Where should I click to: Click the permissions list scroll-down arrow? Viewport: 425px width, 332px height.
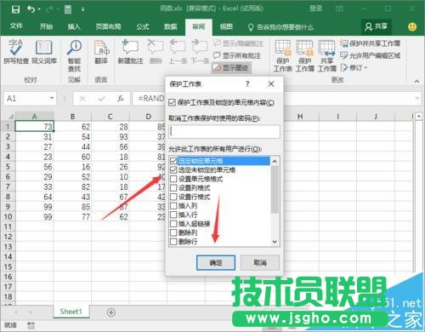tap(275, 242)
